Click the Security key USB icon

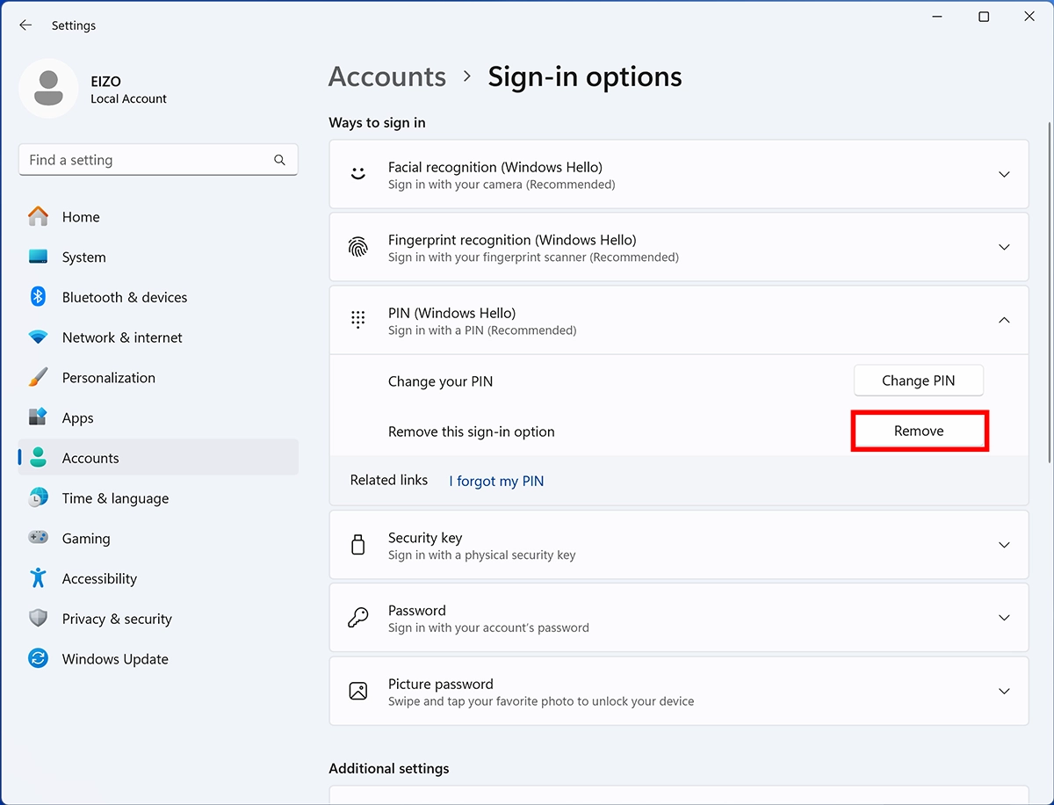point(357,545)
